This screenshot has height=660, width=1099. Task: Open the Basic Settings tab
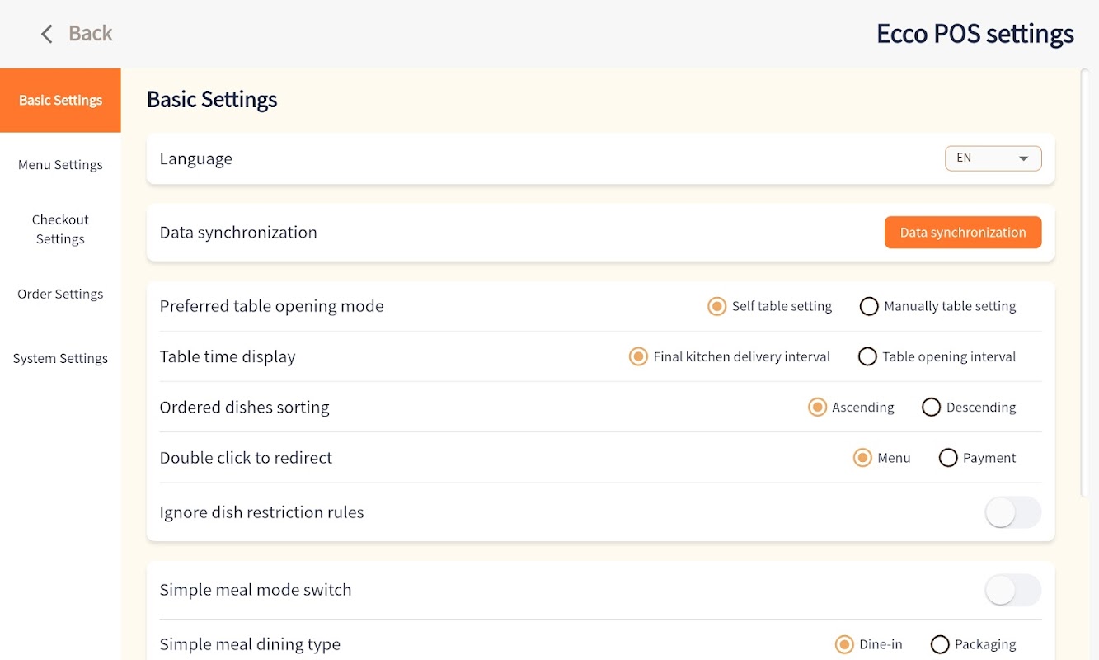click(x=60, y=101)
